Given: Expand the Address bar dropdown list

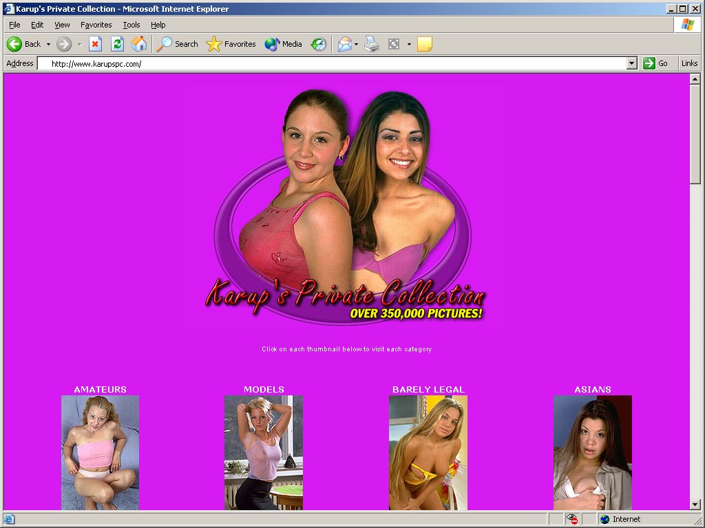Looking at the screenshot, I should (632, 63).
